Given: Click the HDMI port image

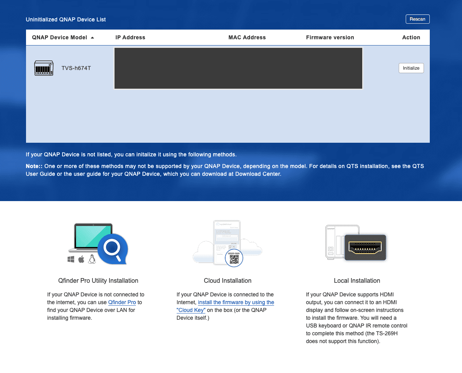Looking at the screenshot, I should coord(365,247).
